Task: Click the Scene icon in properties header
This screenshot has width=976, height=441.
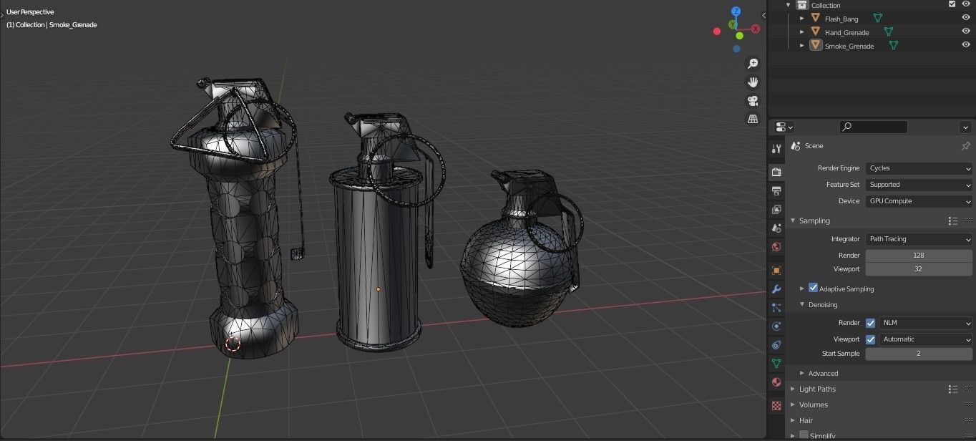Action: pos(795,146)
